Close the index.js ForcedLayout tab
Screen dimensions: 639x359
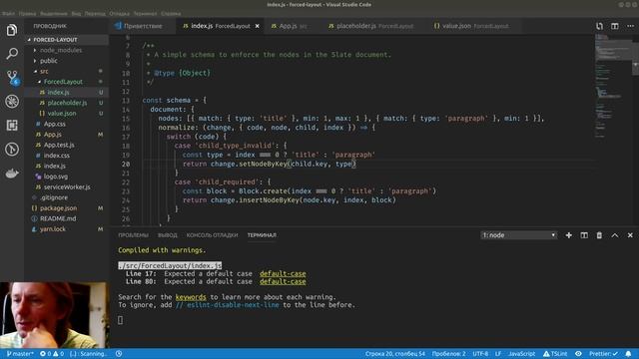click(258, 26)
